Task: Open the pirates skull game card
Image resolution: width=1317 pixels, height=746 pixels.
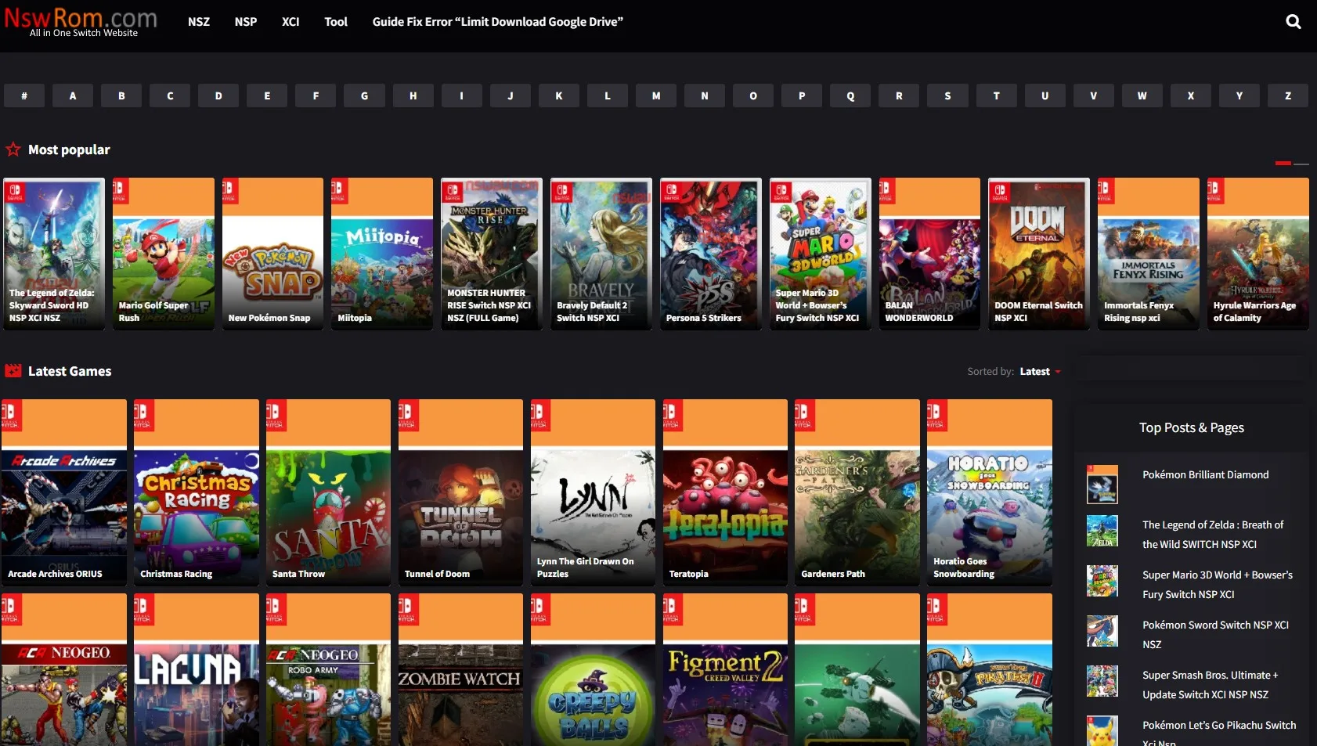Action: pos(990,670)
